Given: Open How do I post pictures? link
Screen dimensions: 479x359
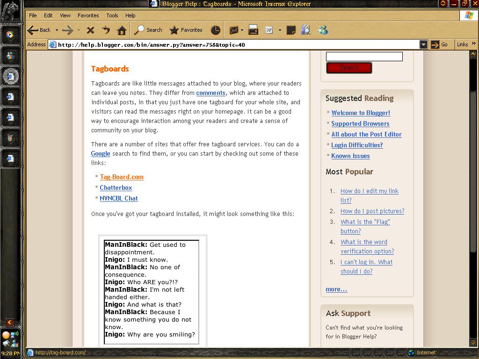Looking at the screenshot, I should pos(372,211).
